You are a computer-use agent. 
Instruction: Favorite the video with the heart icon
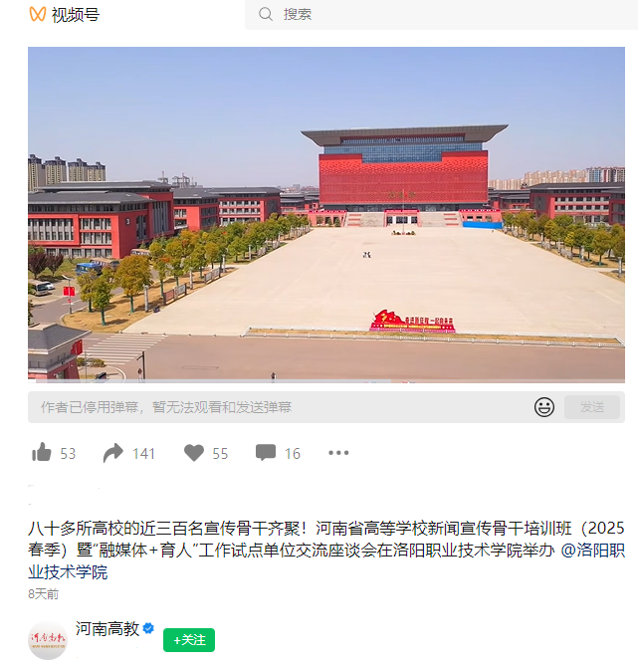(194, 453)
